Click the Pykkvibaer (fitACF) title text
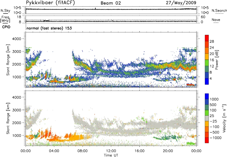This screenshot has width=227, height=157. tap(51, 3)
